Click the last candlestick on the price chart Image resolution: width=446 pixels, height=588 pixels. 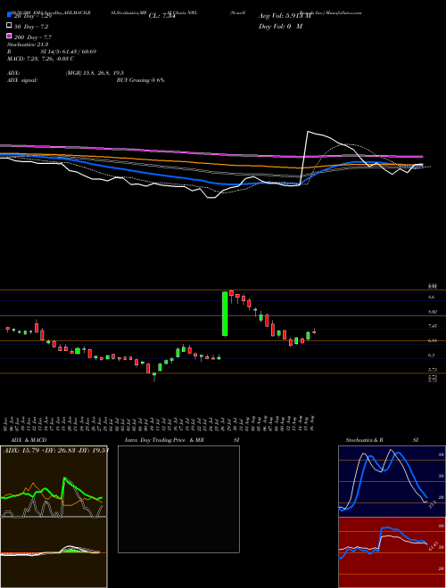(314, 331)
